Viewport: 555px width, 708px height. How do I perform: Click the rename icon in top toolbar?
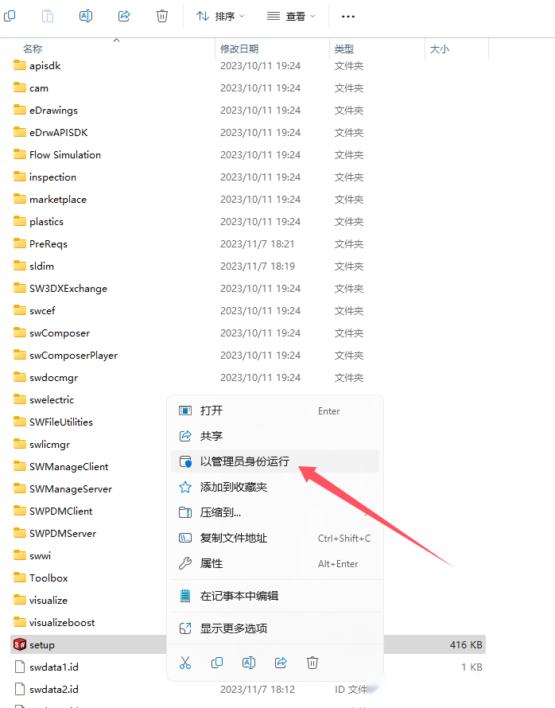pyautogui.click(x=86, y=16)
